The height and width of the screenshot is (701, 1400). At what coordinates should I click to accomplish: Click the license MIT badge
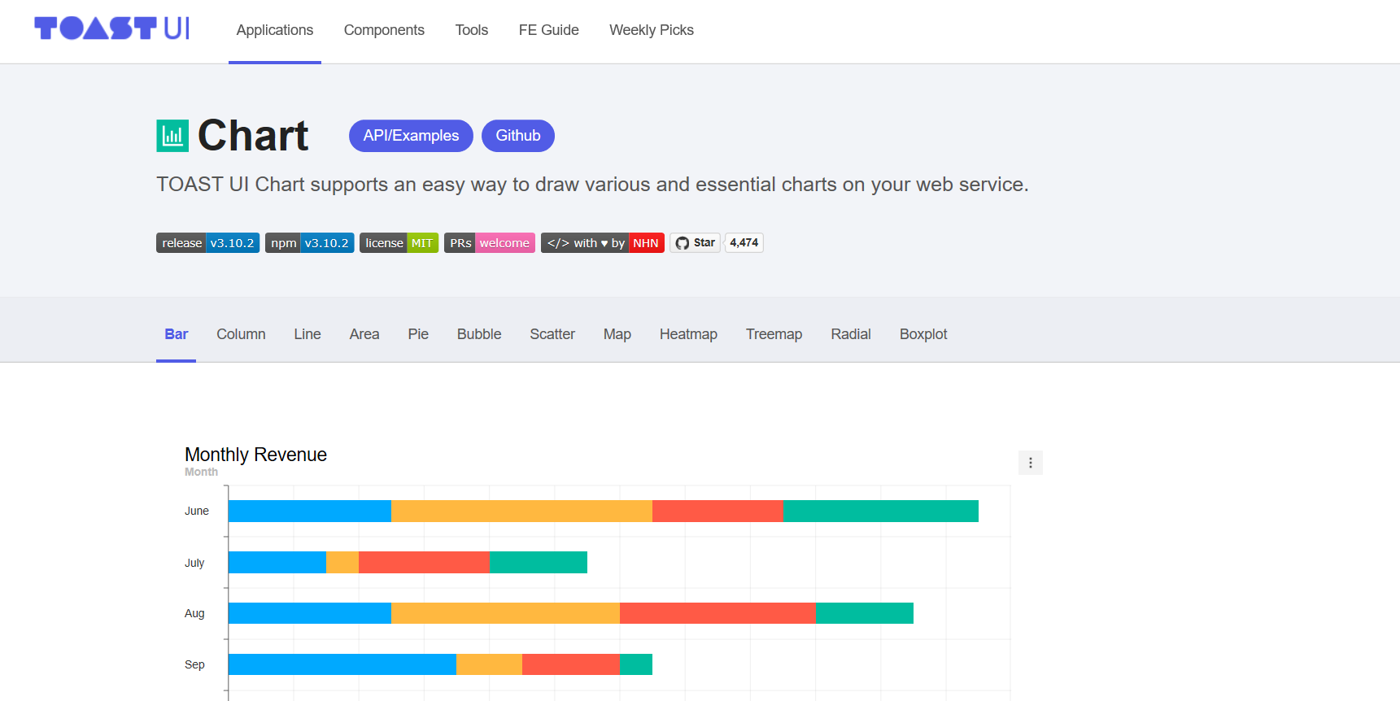pos(399,243)
